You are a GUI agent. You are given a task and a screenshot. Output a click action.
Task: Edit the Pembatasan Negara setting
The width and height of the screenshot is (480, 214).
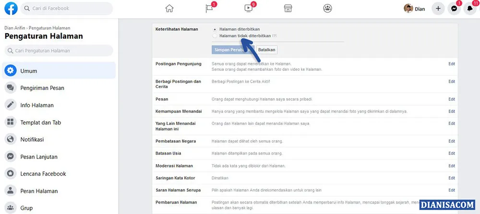(452, 141)
